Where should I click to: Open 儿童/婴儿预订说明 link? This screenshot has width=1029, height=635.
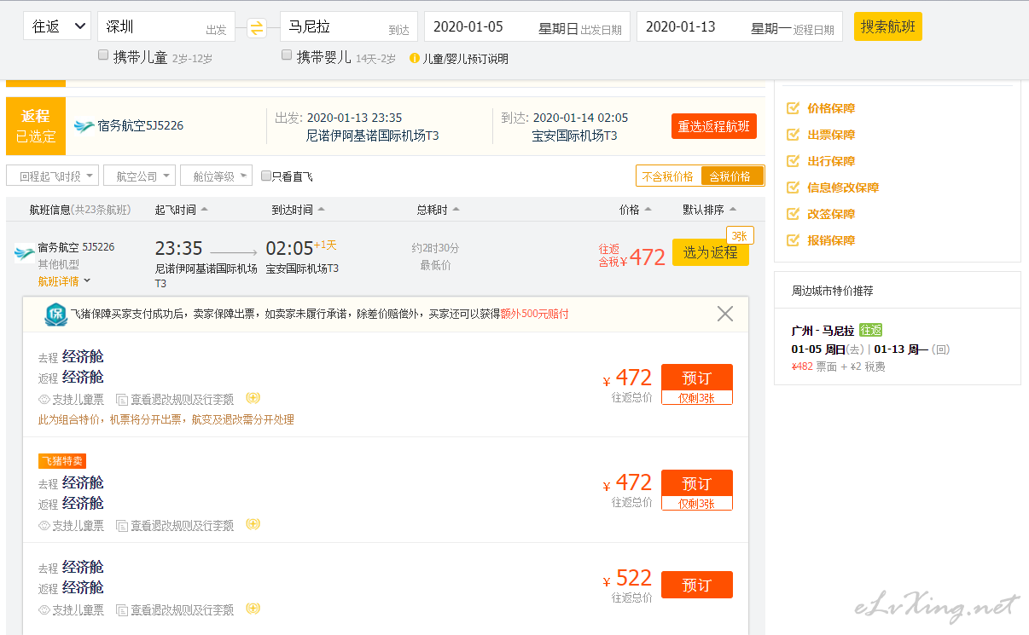tap(466, 59)
